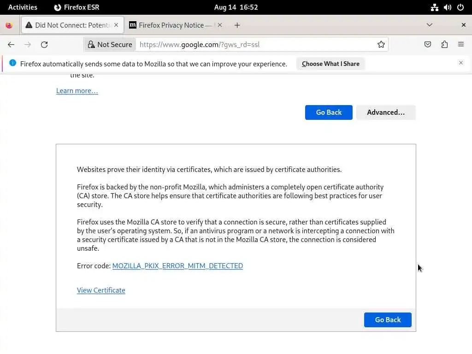Click the Advanced… button

pyautogui.click(x=386, y=112)
